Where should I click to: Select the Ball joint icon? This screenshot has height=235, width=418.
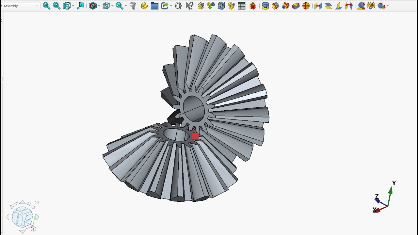point(306,6)
